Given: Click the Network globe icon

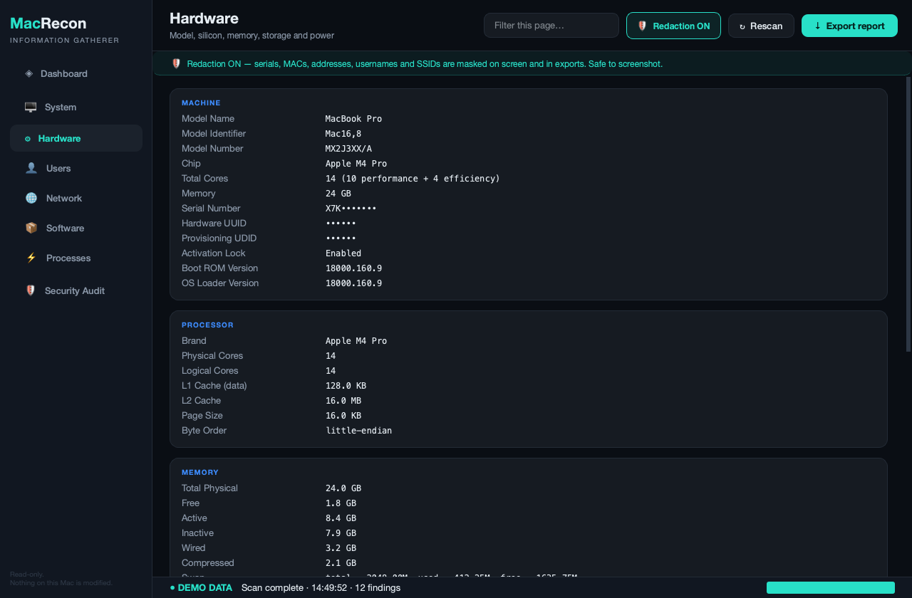Looking at the screenshot, I should (31, 198).
